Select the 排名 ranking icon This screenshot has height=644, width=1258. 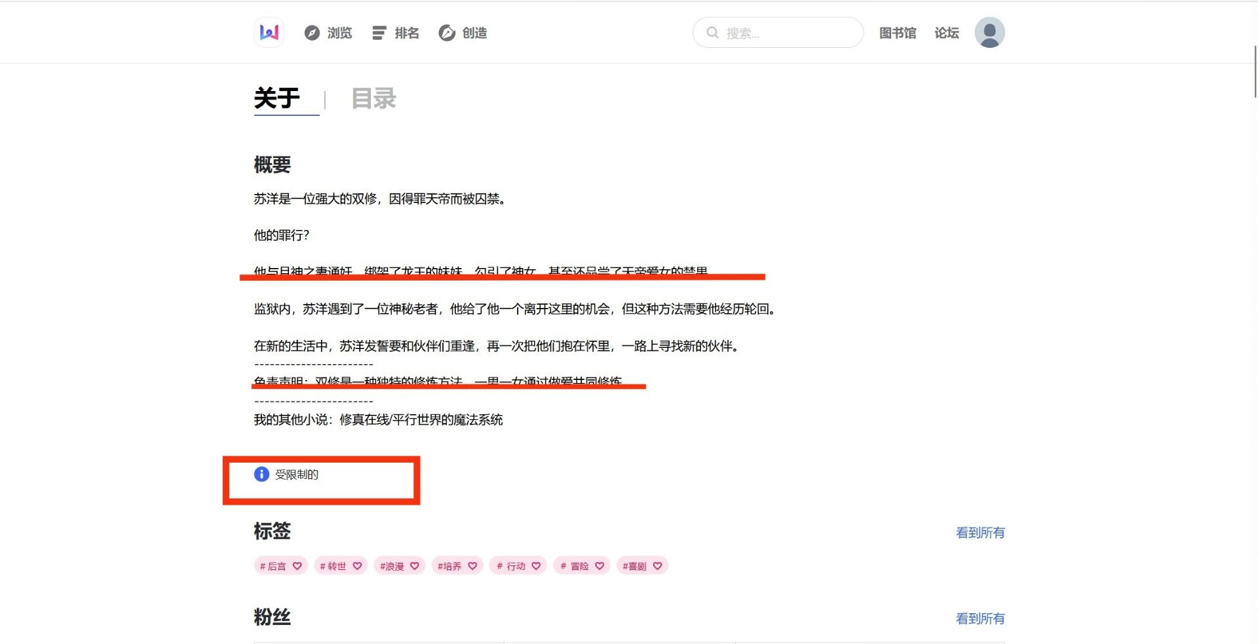coord(379,32)
